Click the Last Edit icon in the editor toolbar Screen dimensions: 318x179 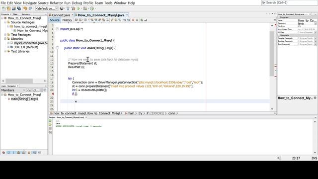[x=76, y=20]
